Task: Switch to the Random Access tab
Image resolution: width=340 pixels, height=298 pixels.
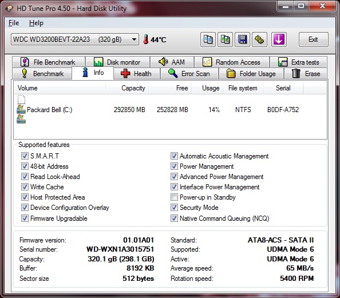Action: tap(232, 62)
